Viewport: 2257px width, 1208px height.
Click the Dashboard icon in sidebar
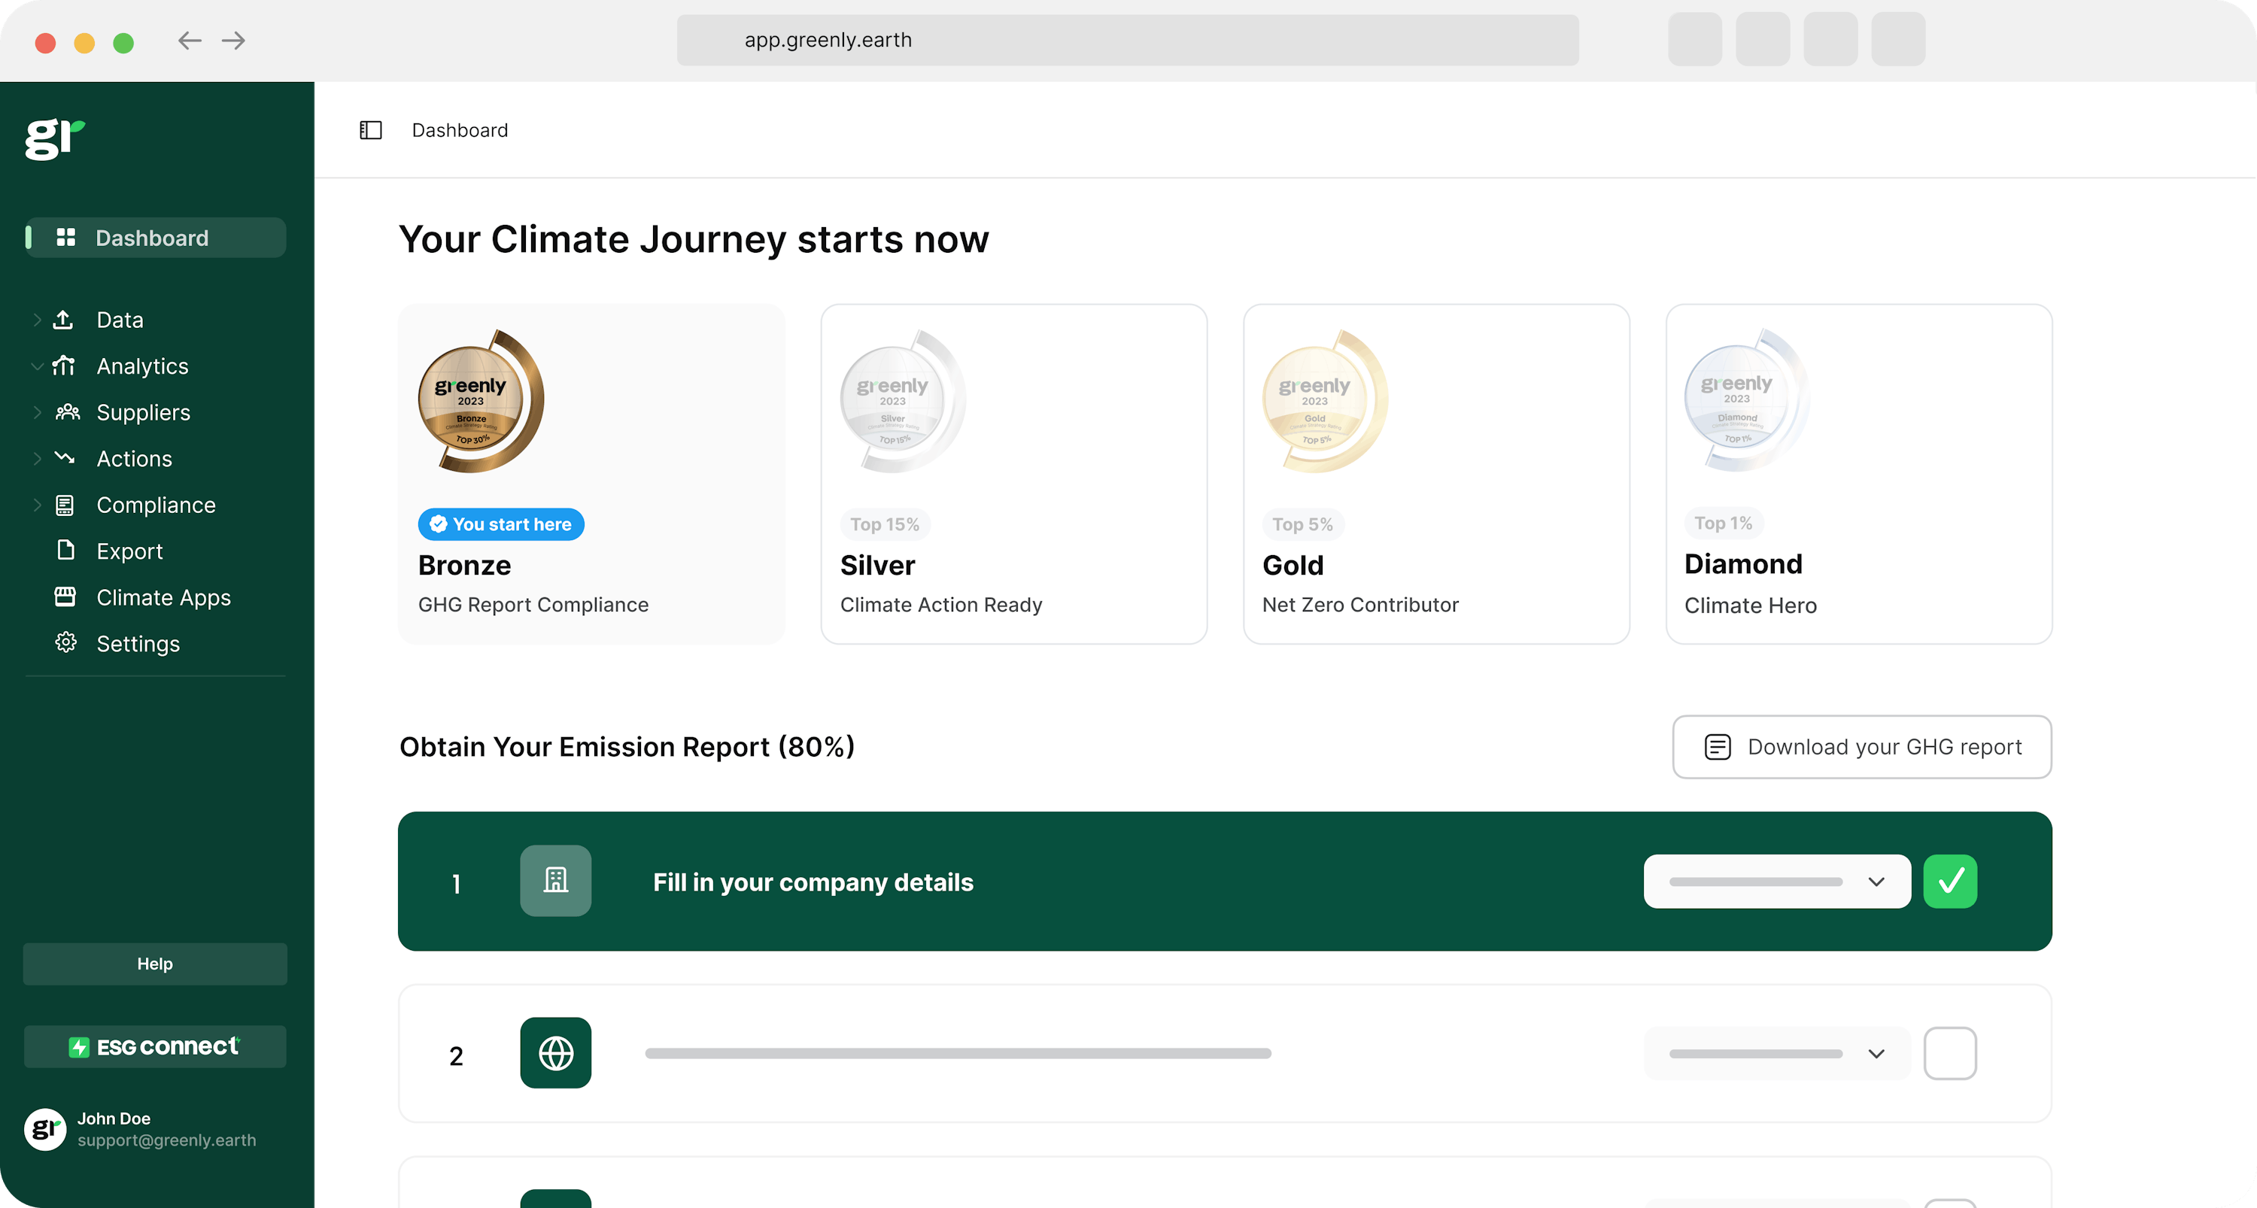click(x=67, y=238)
